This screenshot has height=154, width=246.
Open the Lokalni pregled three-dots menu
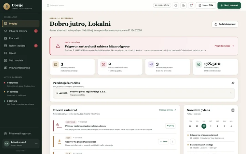point(36,143)
